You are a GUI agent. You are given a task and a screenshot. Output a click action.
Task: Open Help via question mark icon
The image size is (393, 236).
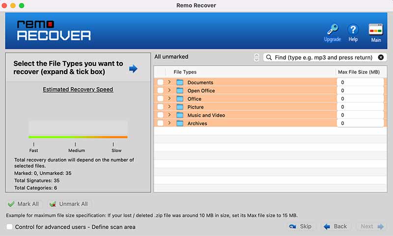pos(353,29)
